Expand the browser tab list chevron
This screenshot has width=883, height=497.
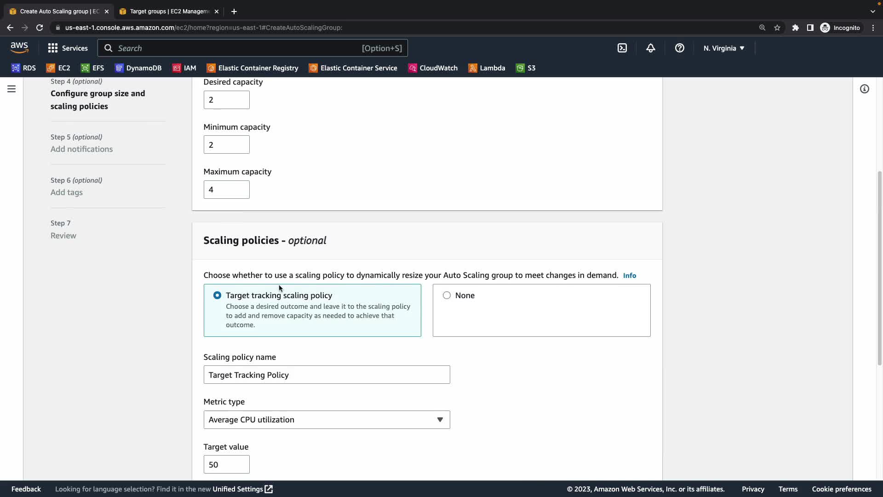[x=872, y=11]
